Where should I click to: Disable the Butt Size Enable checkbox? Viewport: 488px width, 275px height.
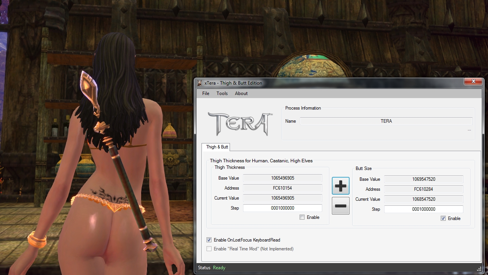click(x=443, y=218)
